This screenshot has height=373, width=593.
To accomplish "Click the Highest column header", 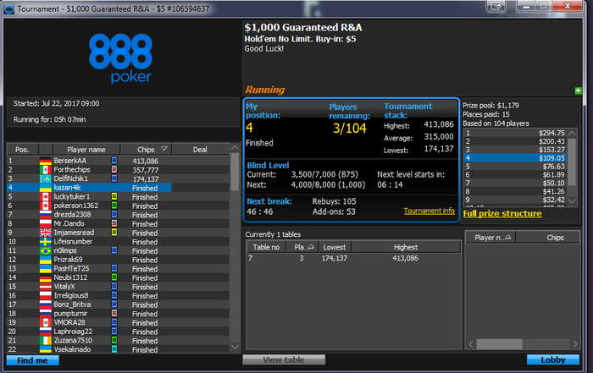I will click(x=406, y=247).
